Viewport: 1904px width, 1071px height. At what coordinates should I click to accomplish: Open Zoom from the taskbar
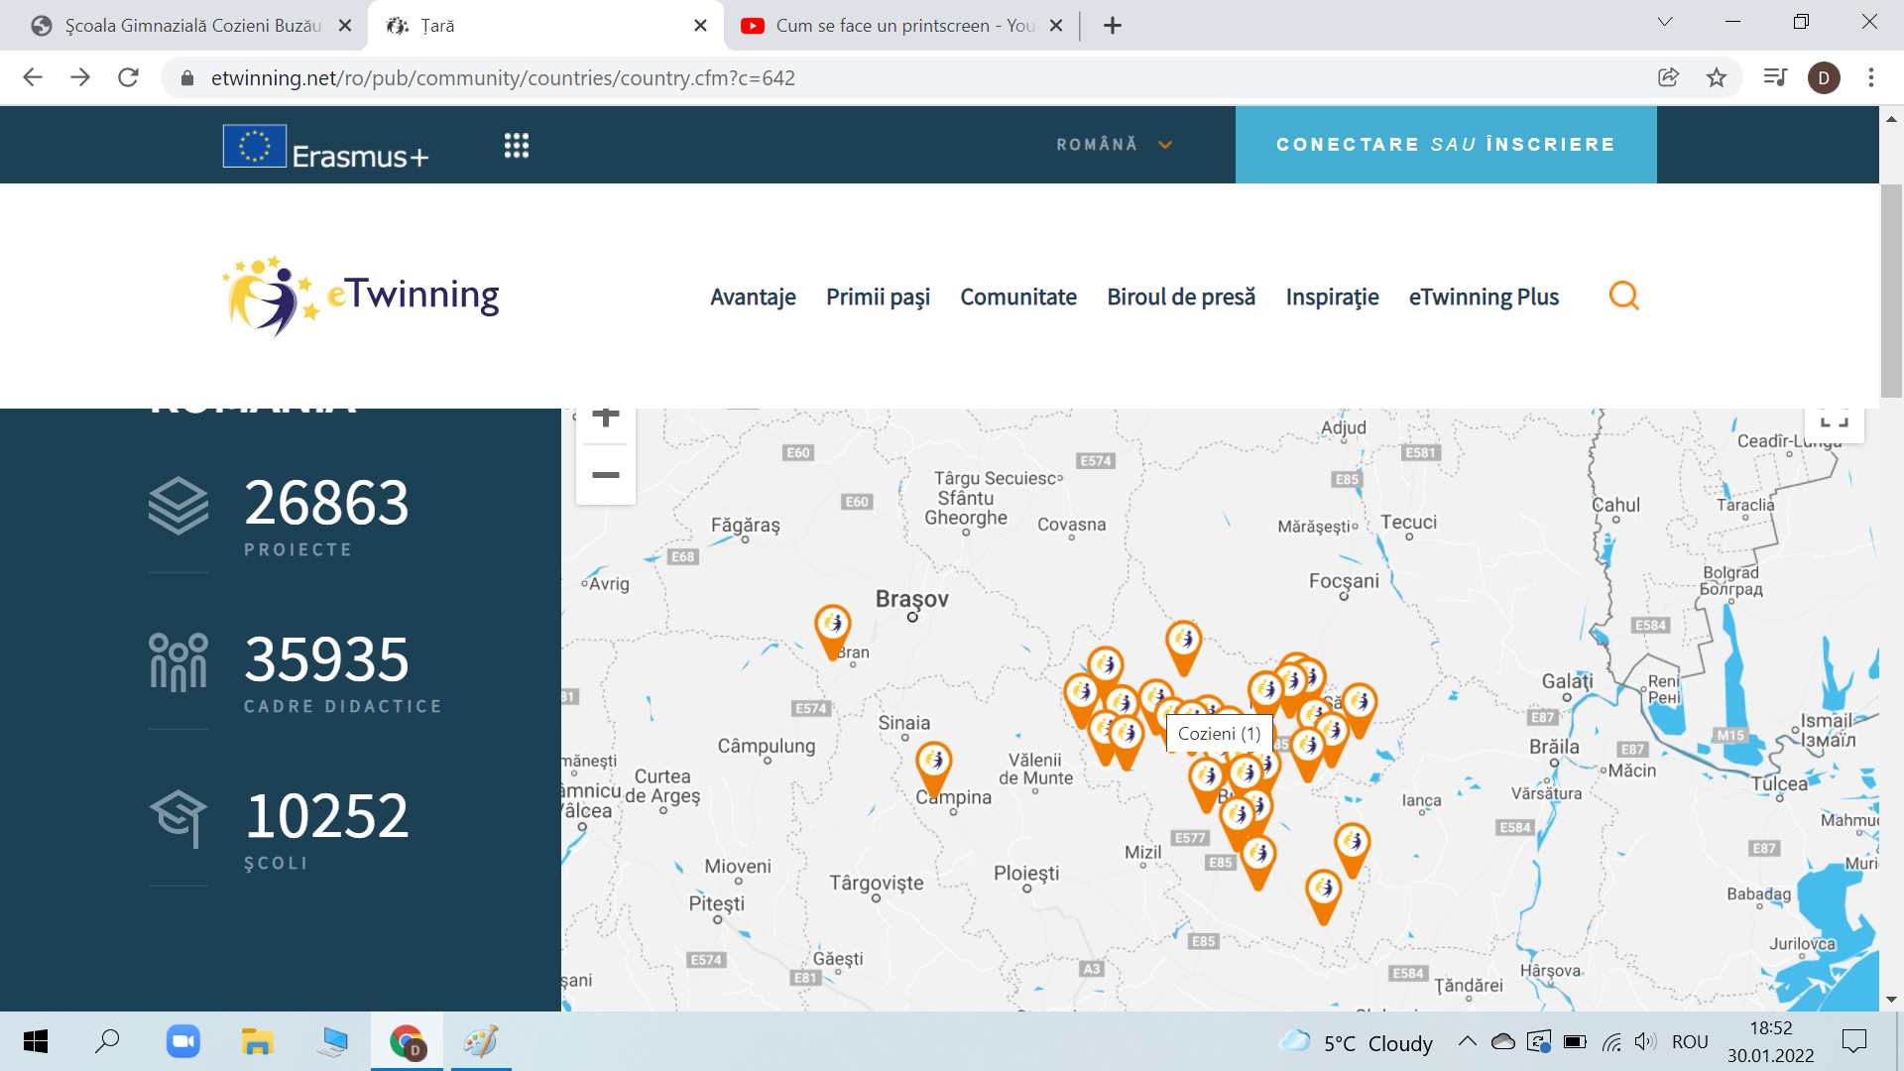[x=183, y=1041]
